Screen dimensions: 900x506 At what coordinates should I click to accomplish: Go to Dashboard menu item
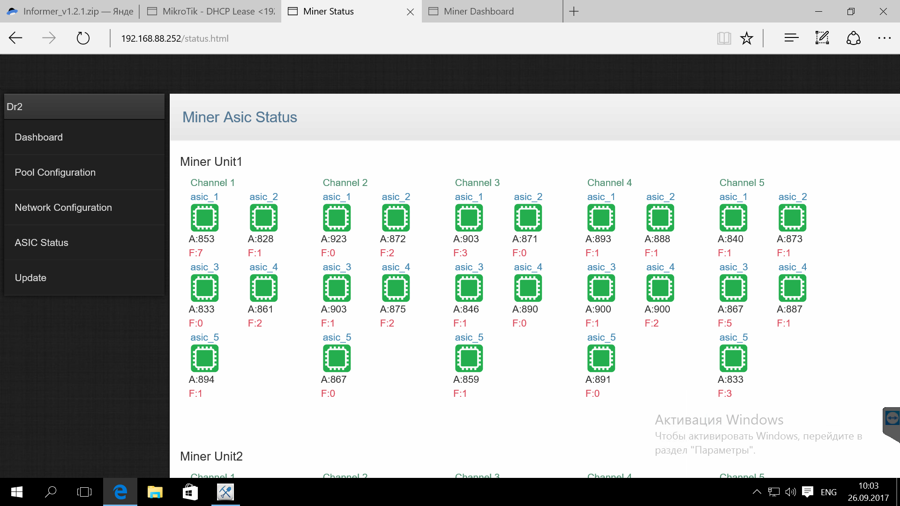(38, 137)
